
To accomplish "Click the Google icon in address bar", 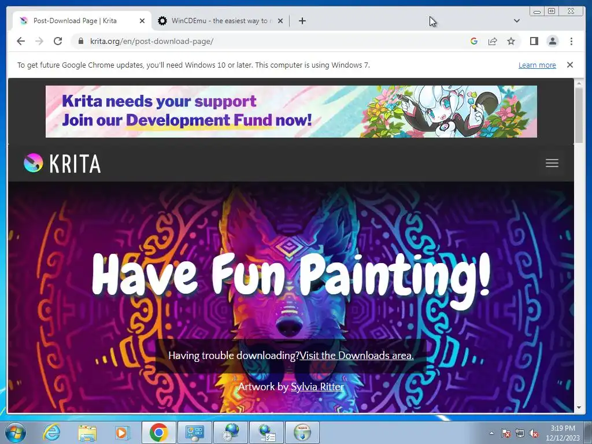I will click(474, 41).
